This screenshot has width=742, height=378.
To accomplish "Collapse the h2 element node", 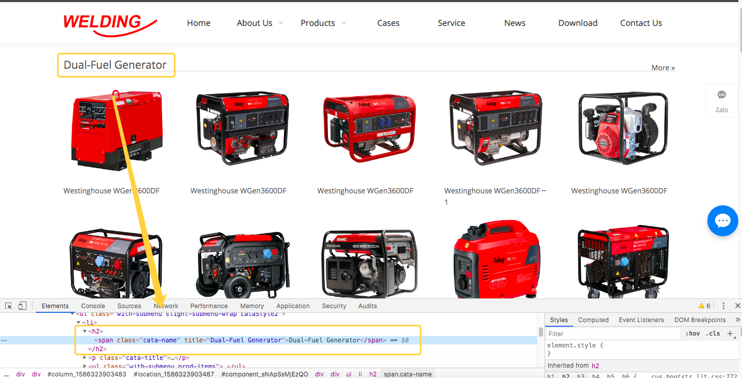I will pyautogui.click(x=85, y=331).
